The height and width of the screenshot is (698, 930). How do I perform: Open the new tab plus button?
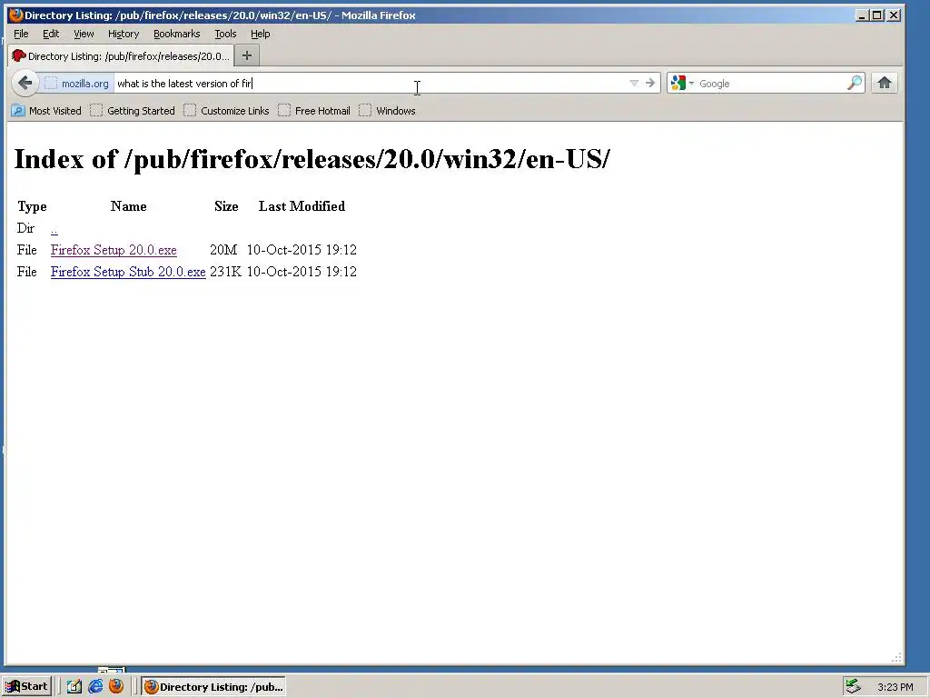[x=247, y=55]
